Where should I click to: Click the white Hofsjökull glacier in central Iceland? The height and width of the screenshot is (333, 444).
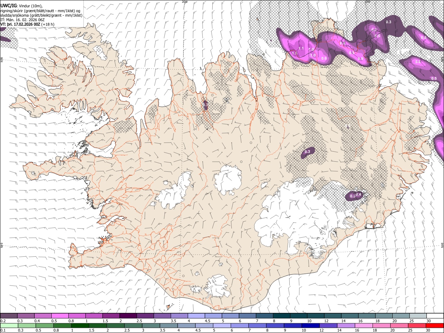pyautogui.click(x=228, y=179)
